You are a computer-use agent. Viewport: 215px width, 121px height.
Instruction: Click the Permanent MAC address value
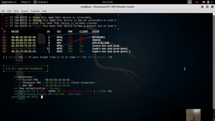57,83
